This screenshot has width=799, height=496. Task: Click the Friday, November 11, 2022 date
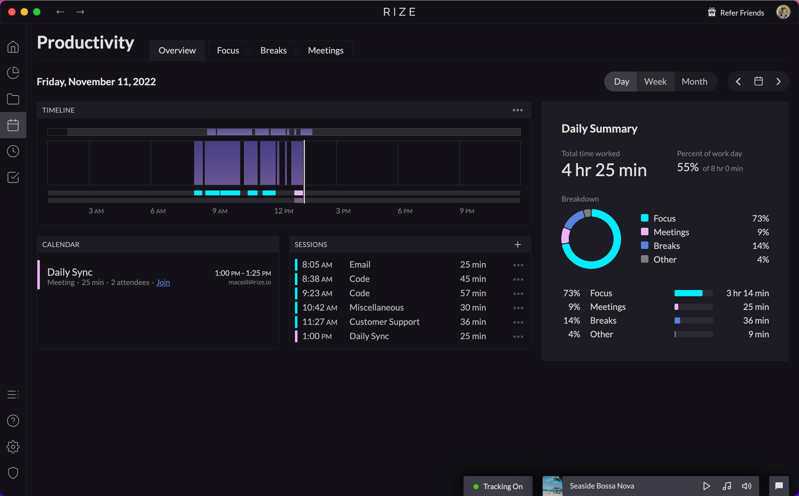coord(96,82)
